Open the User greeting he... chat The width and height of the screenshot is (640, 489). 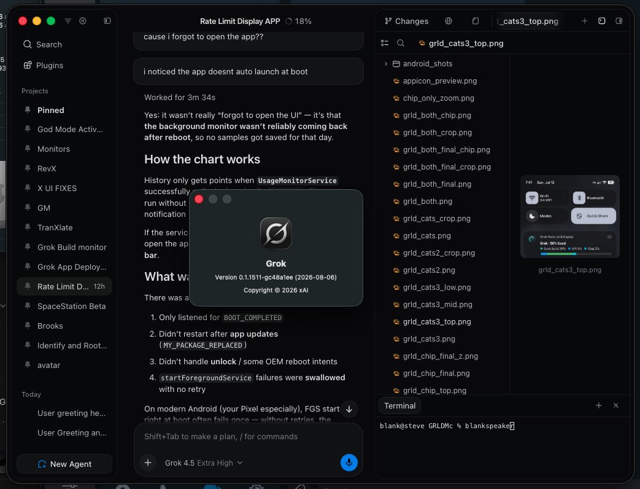(64, 413)
